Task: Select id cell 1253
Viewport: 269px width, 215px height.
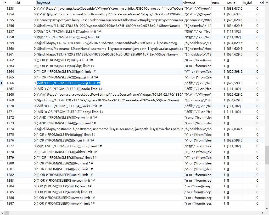Action: [x=9, y=9]
